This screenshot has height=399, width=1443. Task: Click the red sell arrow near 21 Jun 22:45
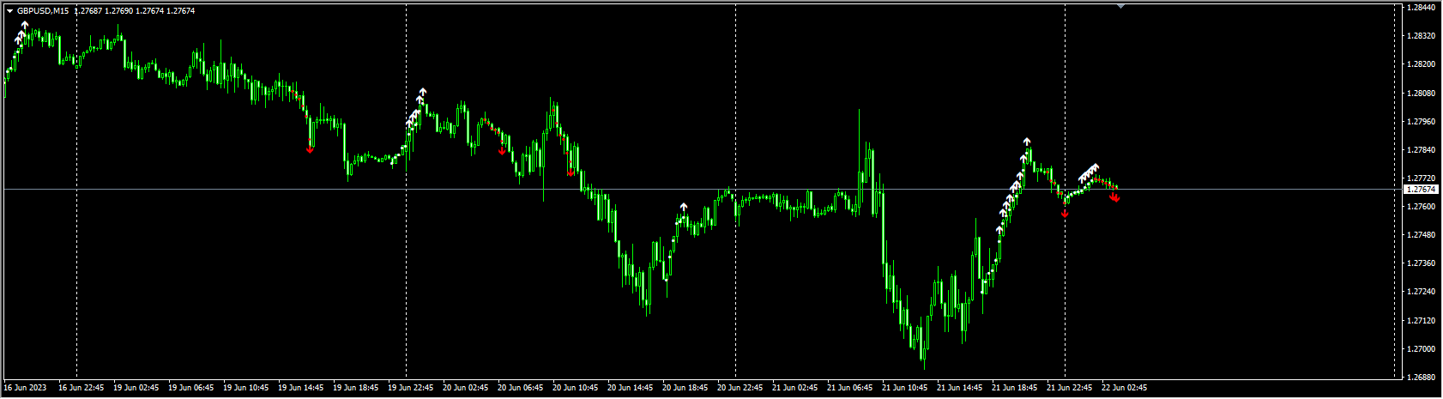click(1065, 213)
